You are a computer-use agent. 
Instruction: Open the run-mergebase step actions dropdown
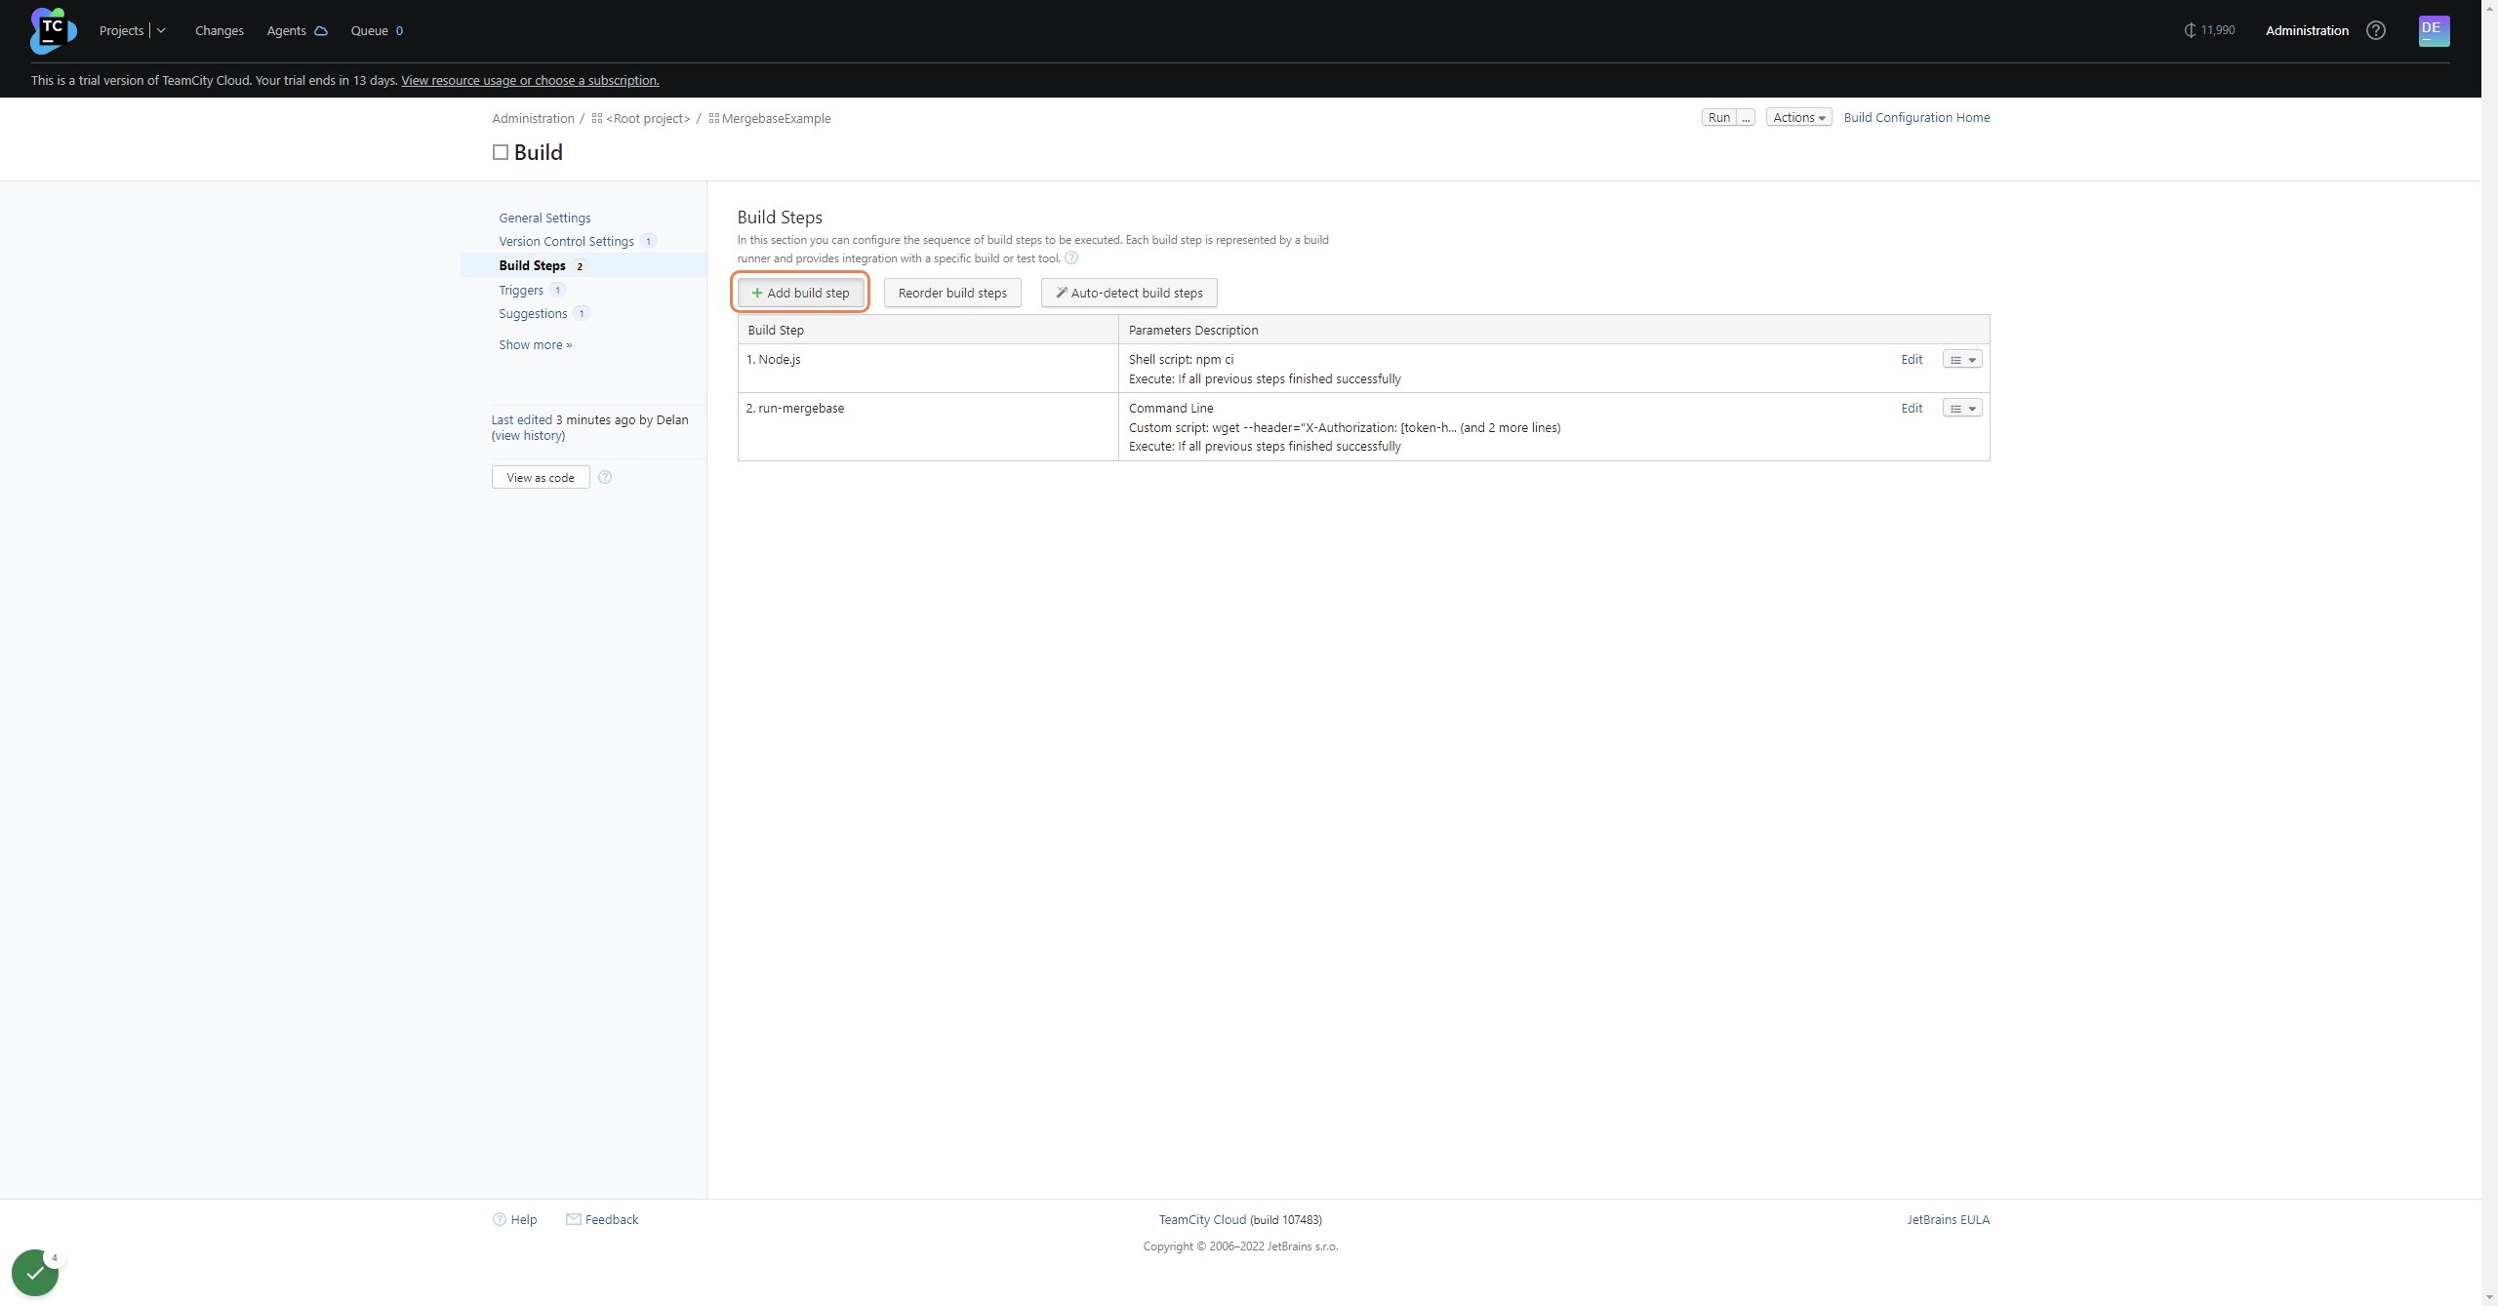[x=1962, y=409]
